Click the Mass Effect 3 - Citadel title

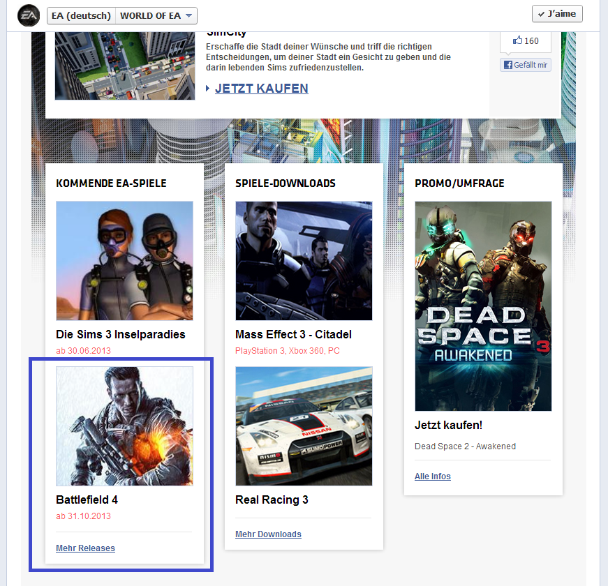(294, 334)
